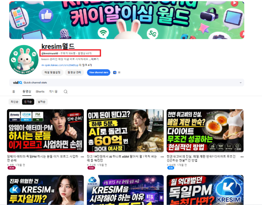Click the 4:12 duration badge

[x=79, y=149]
